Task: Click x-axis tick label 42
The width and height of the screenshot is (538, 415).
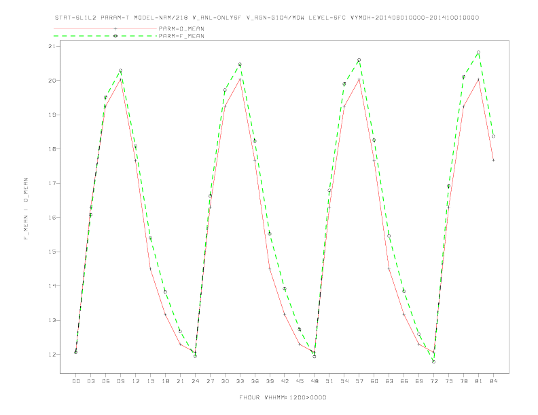Action: (285, 381)
